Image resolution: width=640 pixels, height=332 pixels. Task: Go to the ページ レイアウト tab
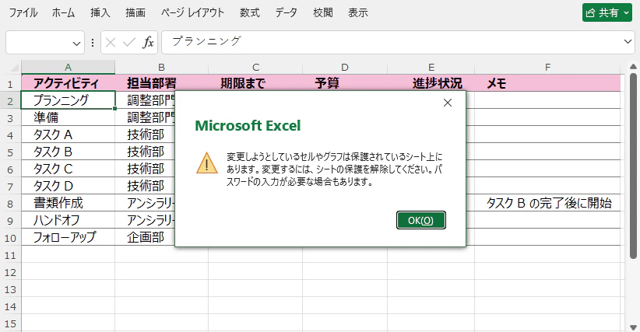coord(192,12)
